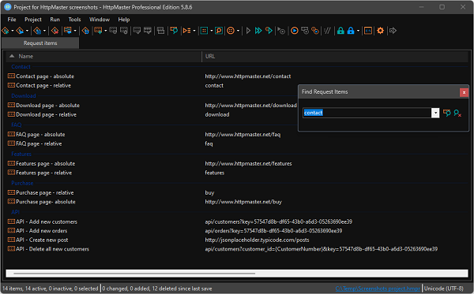Expand the search history dropdown in Find dialog
Screen dimensions: 474x294
pyautogui.click(x=435, y=113)
